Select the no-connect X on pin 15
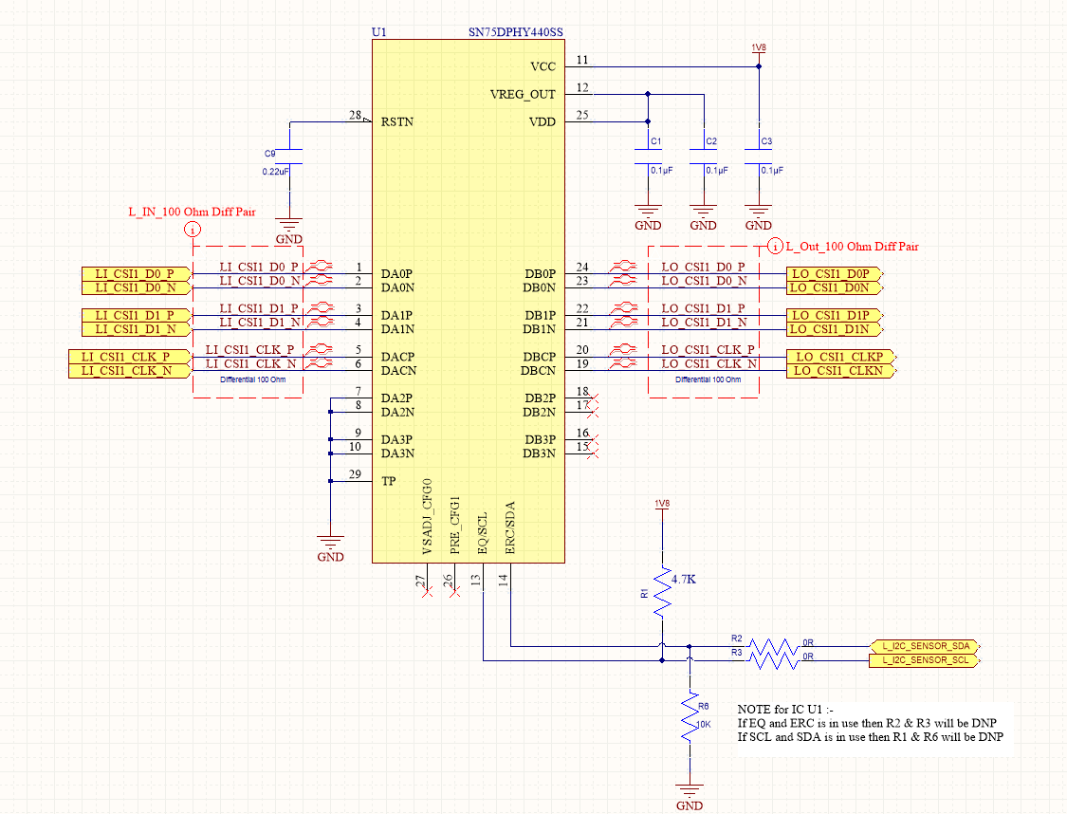 pyautogui.click(x=592, y=453)
